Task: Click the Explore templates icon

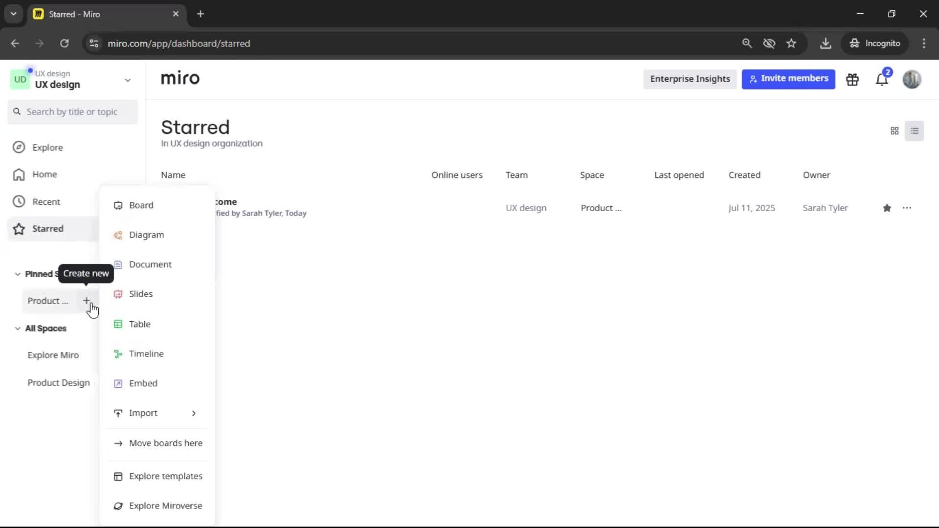Action: [118, 477]
